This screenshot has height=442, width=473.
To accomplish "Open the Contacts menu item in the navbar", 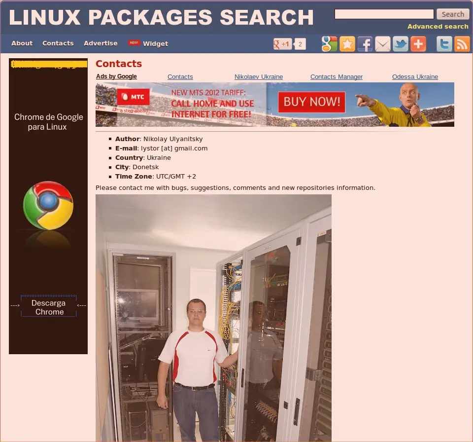I will click(58, 43).
